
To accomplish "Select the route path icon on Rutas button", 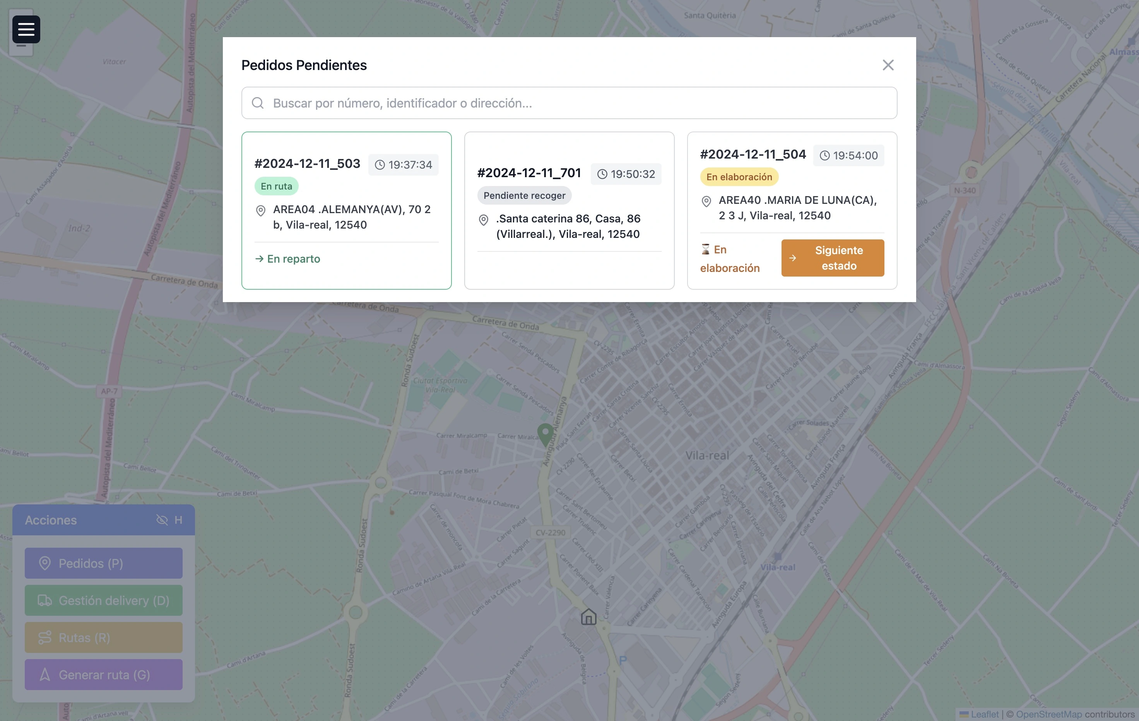I will pyautogui.click(x=44, y=637).
